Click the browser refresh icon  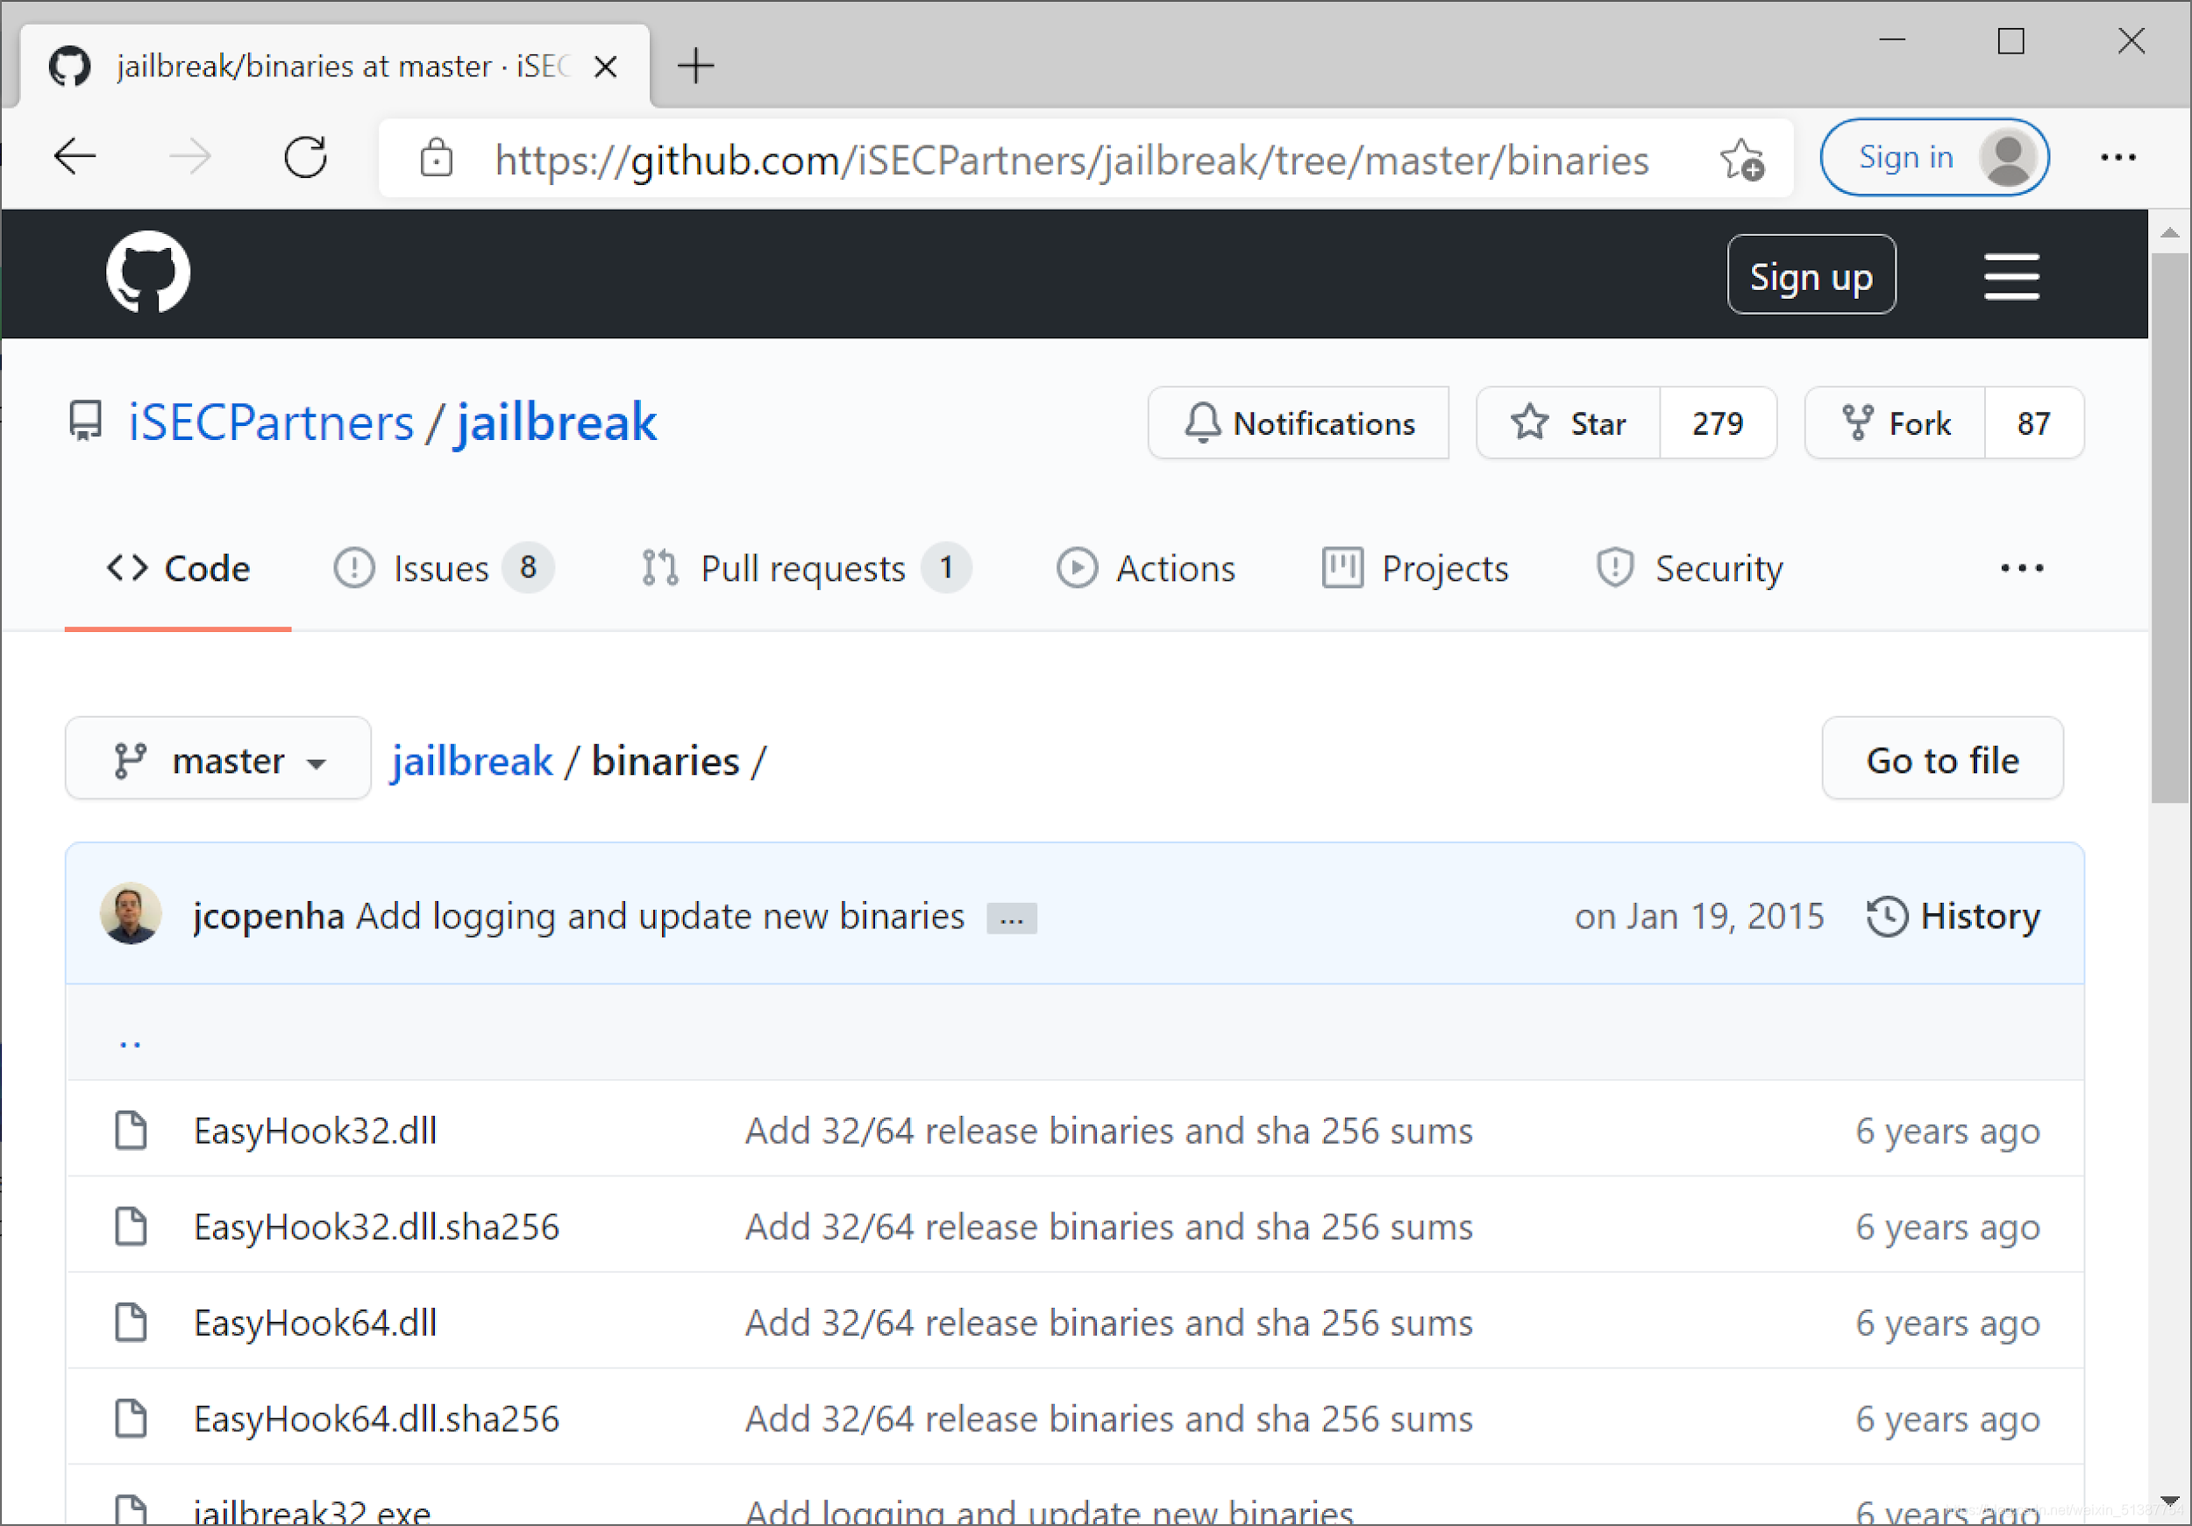coord(305,158)
